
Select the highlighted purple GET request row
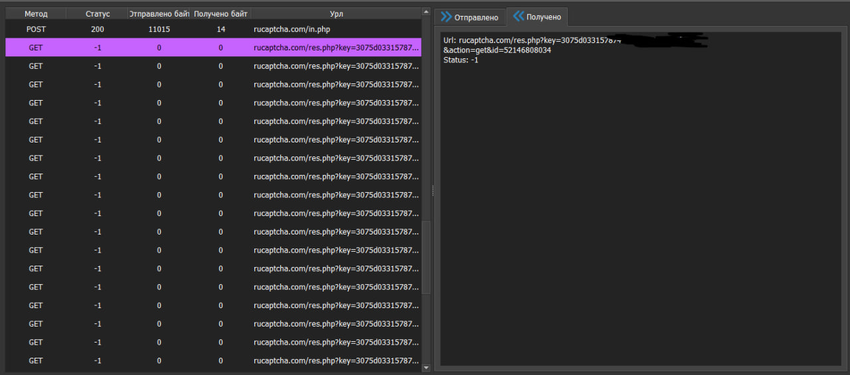(212, 48)
